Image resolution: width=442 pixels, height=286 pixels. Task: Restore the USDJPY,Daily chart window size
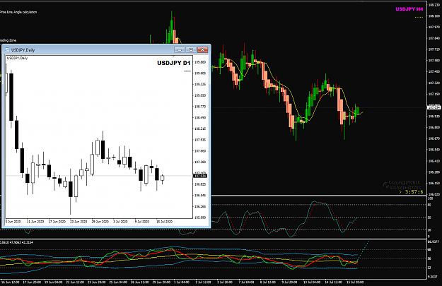191,50
